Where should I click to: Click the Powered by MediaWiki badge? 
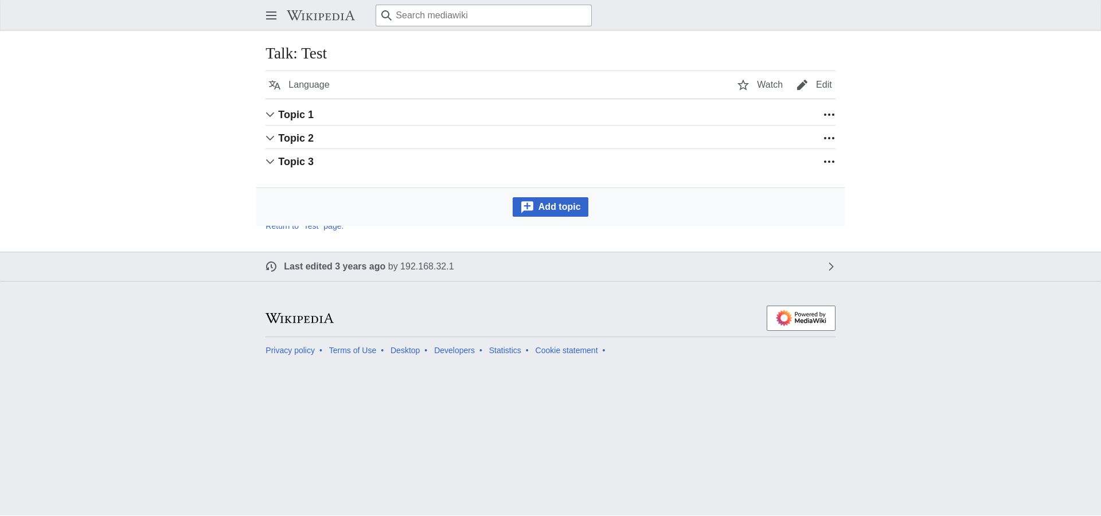(801, 318)
